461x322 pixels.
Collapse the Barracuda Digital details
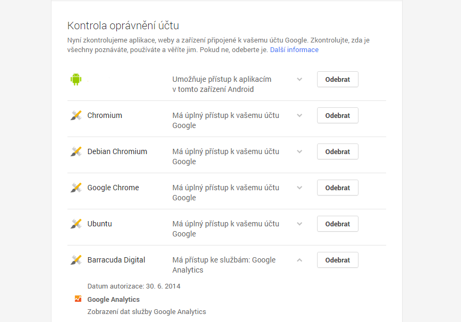[300, 260]
